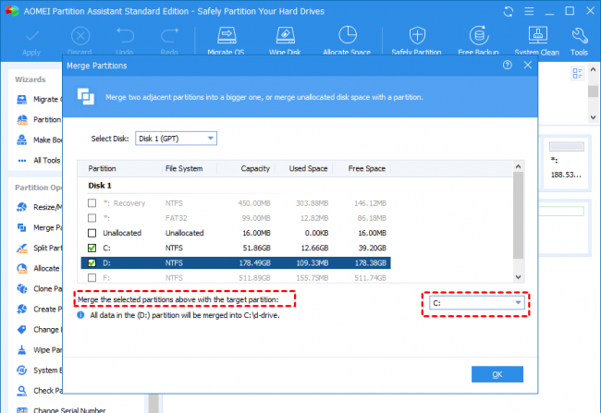This screenshot has width=601, height=413.
Task: Click the partition list scrollbar thumb
Action: coord(518,215)
